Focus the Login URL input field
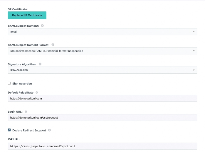 tap(102, 117)
